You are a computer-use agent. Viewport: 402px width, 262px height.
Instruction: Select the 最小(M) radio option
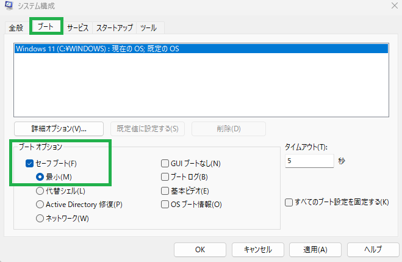40,177
